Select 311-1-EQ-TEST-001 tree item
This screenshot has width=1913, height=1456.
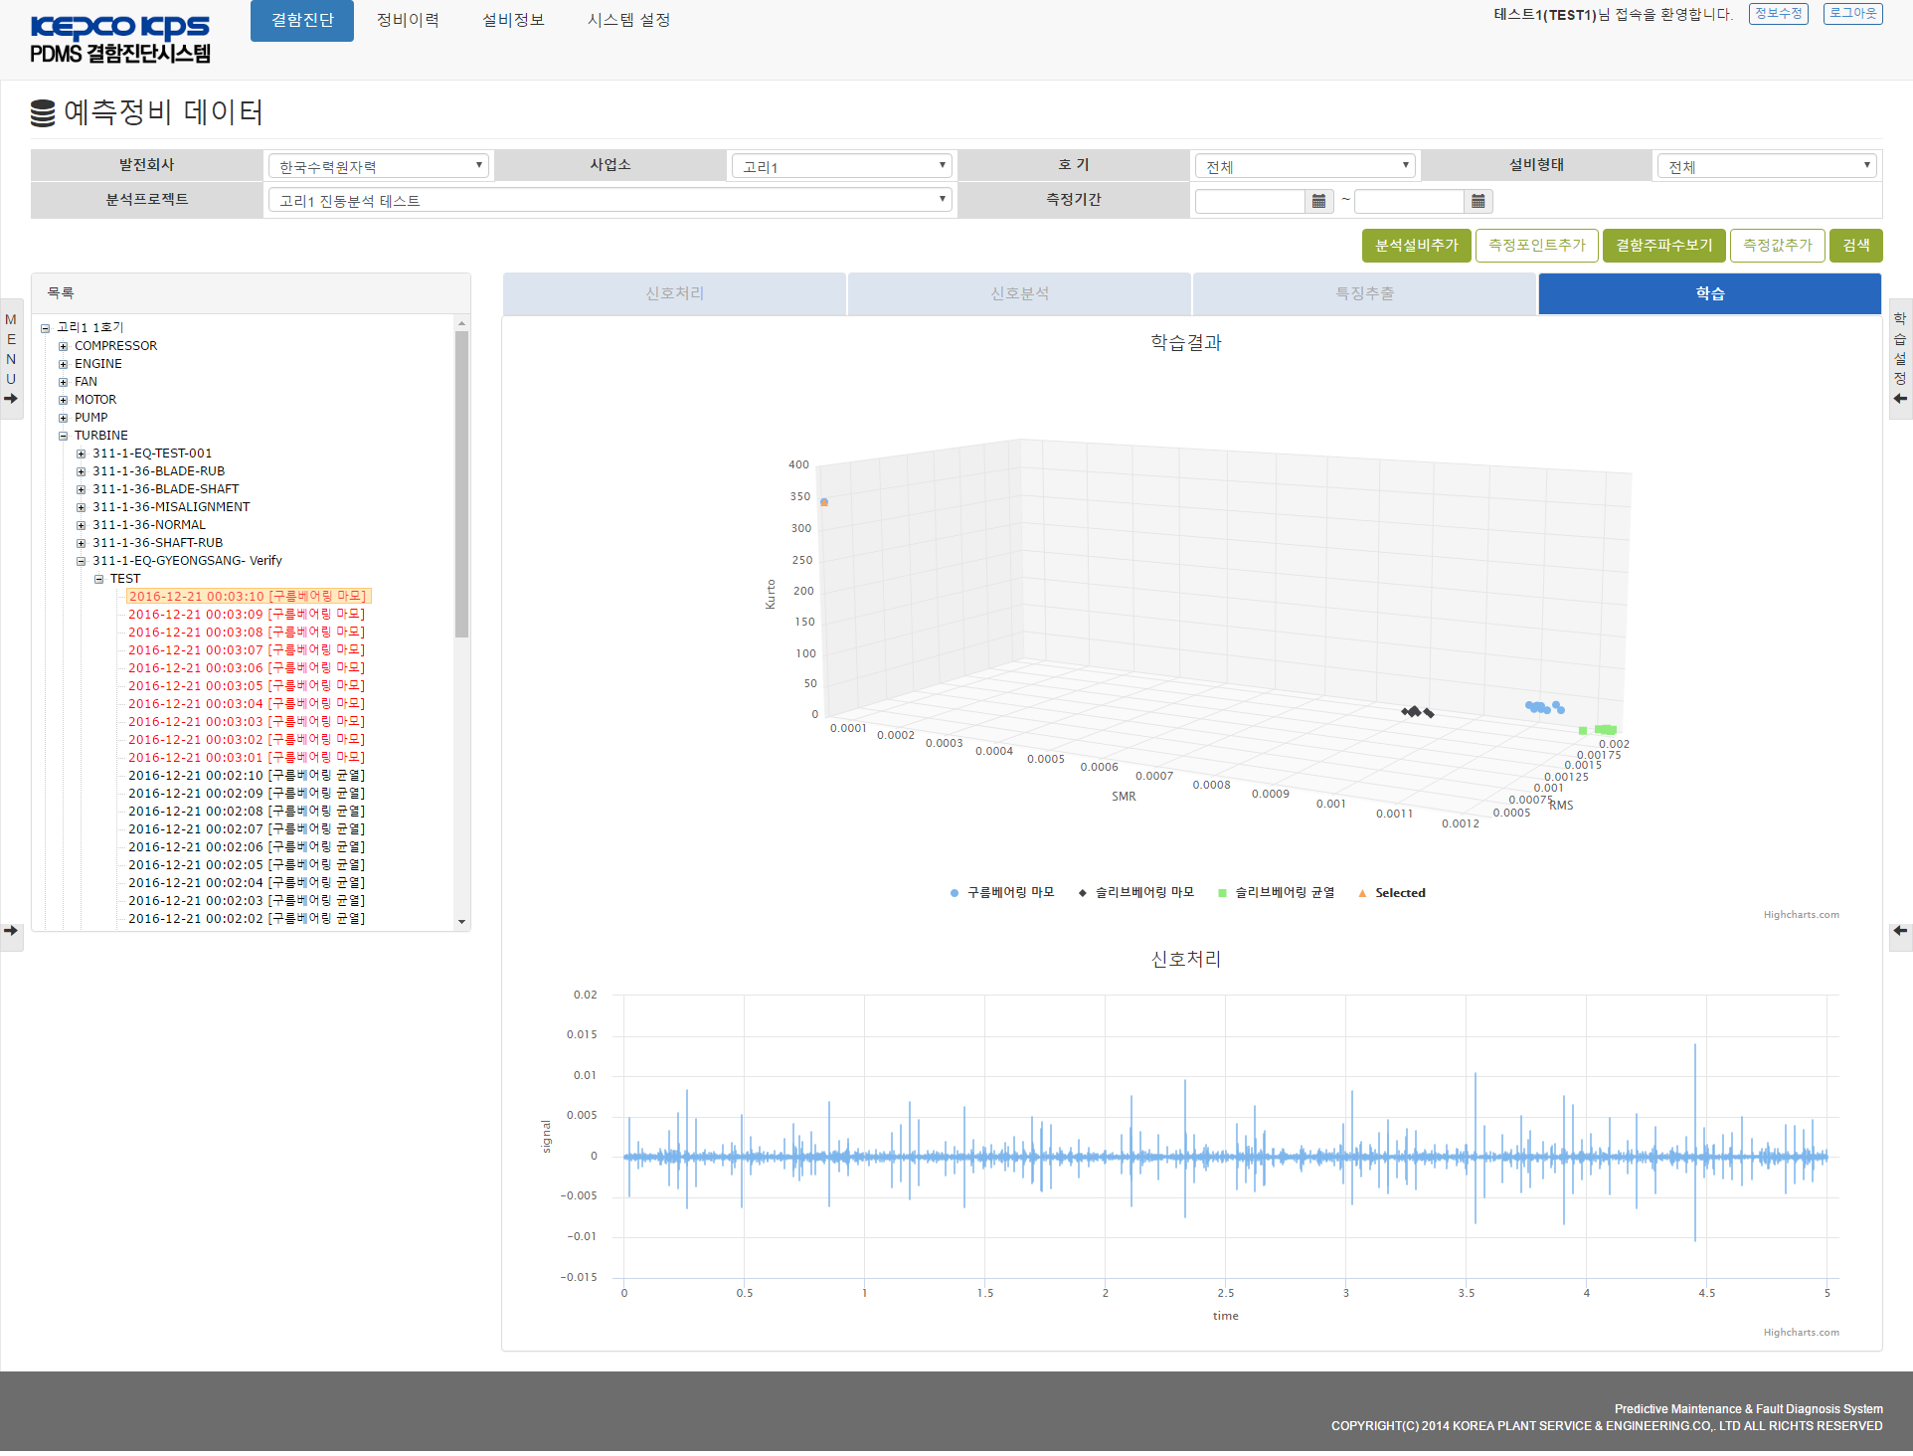(152, 454)
